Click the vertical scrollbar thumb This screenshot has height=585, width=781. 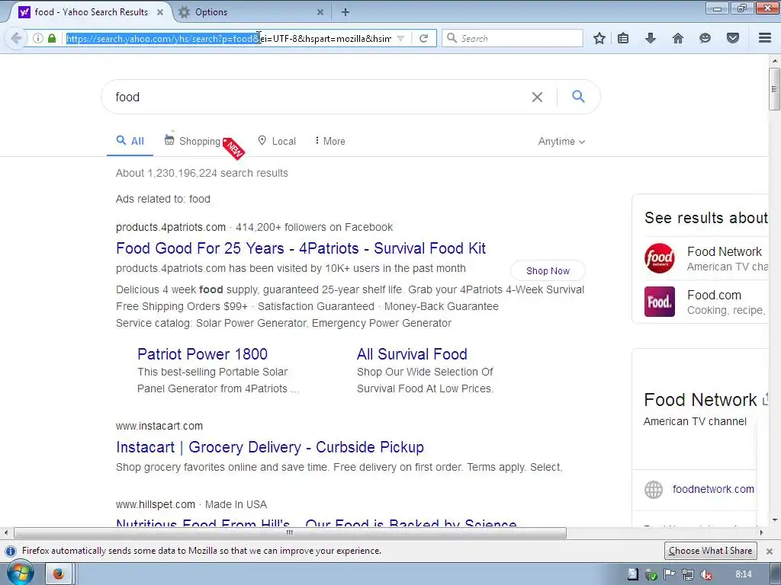[774, 89]
